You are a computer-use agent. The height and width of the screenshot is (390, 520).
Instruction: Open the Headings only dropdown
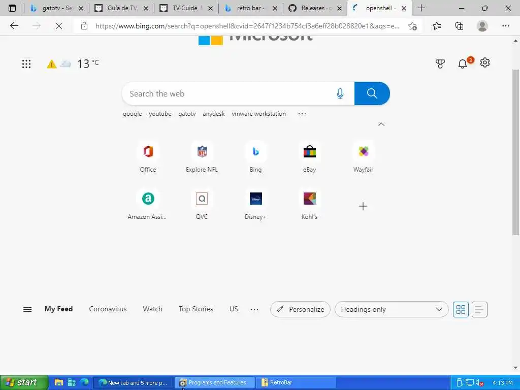pos(392,309)
